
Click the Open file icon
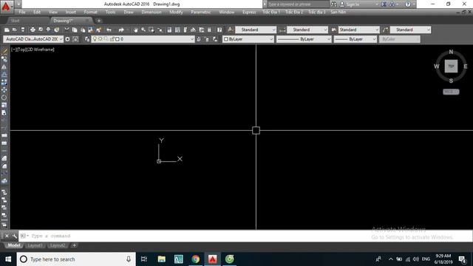pos(15,30)
